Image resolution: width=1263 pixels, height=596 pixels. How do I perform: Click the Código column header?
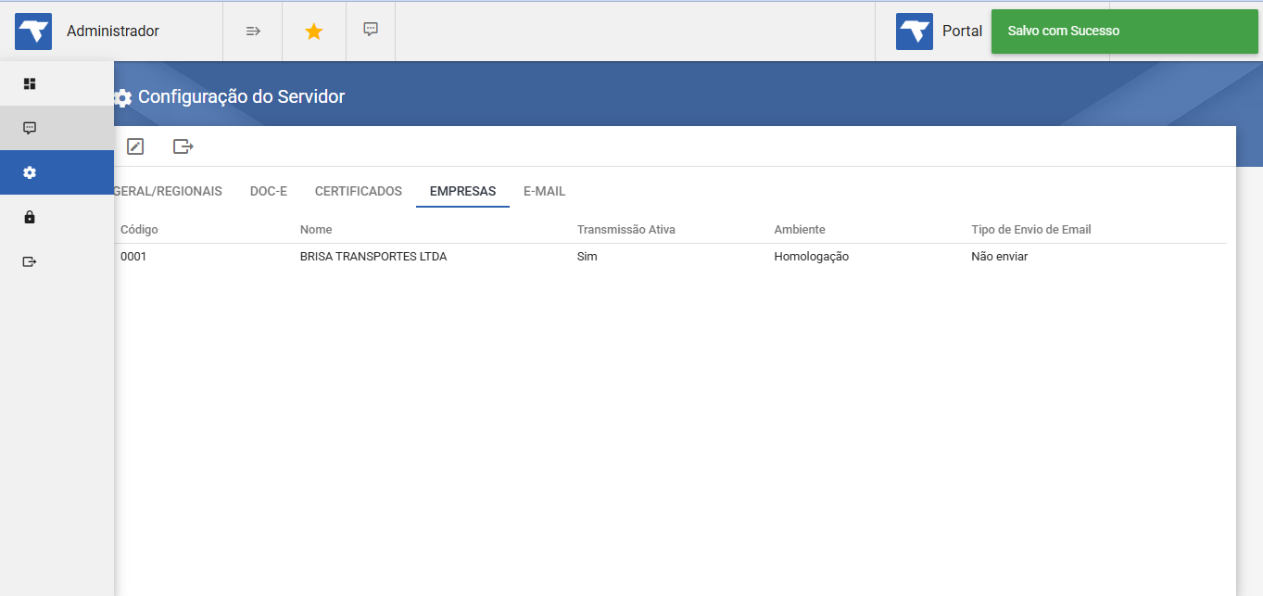(139, 230)
